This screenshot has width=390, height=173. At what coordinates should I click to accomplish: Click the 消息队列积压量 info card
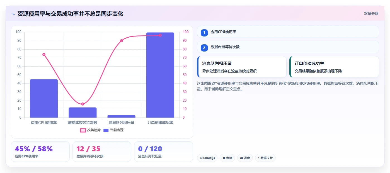click(x=242, y=67)
